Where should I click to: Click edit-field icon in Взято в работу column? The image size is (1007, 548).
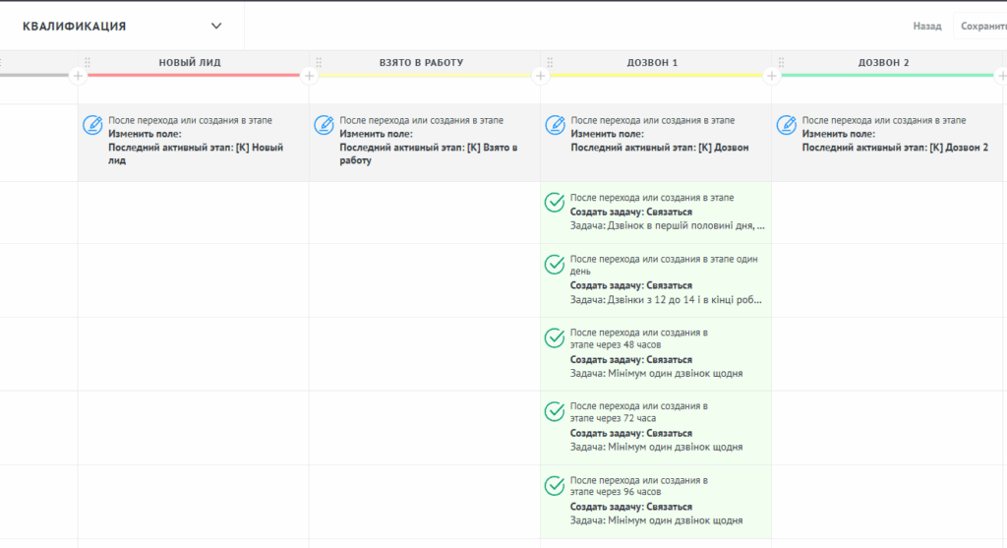[x=324, y=125]
